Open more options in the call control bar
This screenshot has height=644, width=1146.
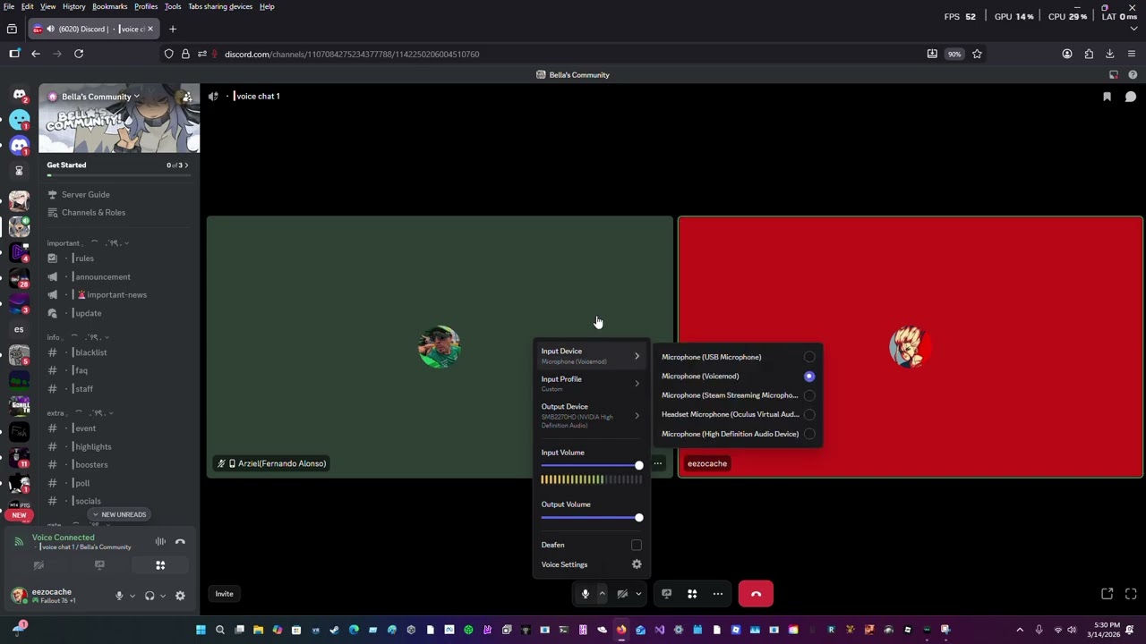tap(718, 594)
